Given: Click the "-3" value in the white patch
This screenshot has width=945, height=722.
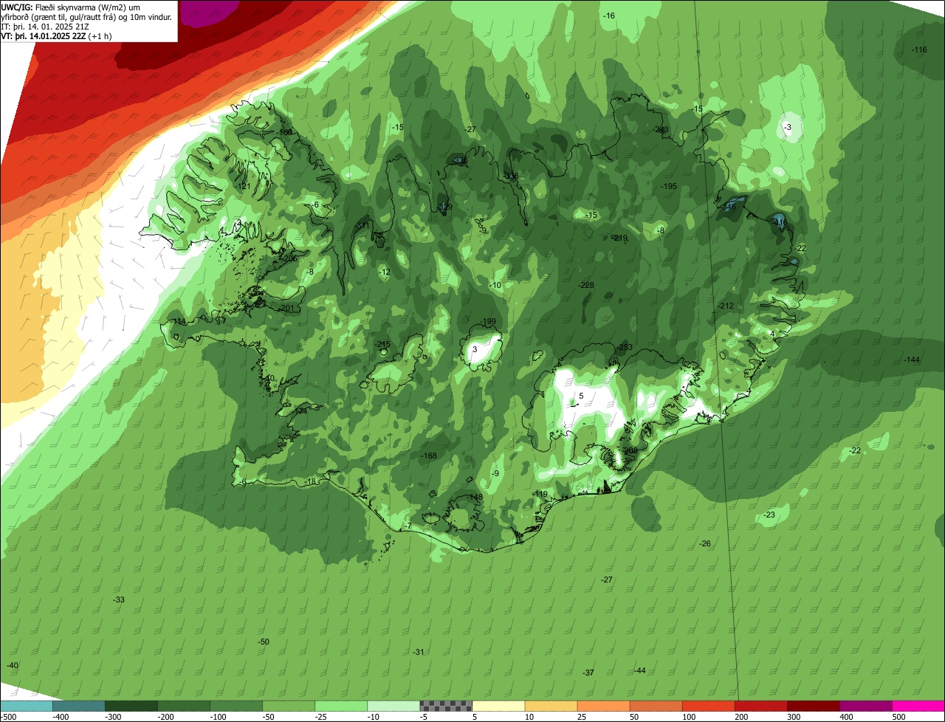Looking at the screenshot, I should (x=788, y=127).
